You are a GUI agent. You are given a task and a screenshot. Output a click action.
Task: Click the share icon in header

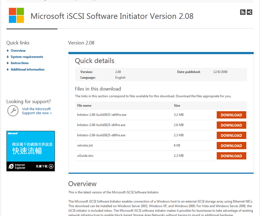point(249,12)
